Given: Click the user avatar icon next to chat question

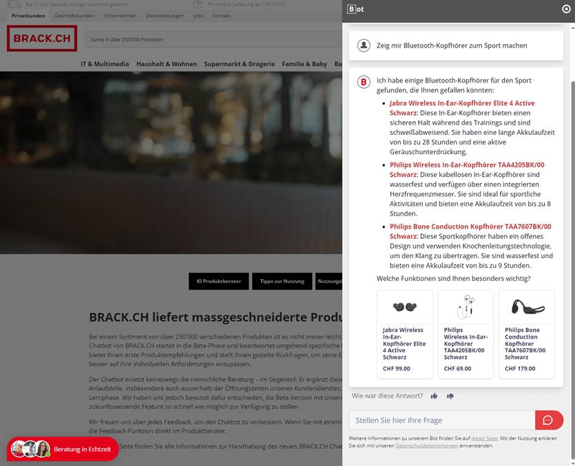Looking at the screenshot, I should click(x=362, y=45).
